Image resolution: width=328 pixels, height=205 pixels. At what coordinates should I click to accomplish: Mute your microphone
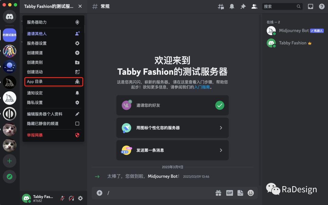click(62, 198)
